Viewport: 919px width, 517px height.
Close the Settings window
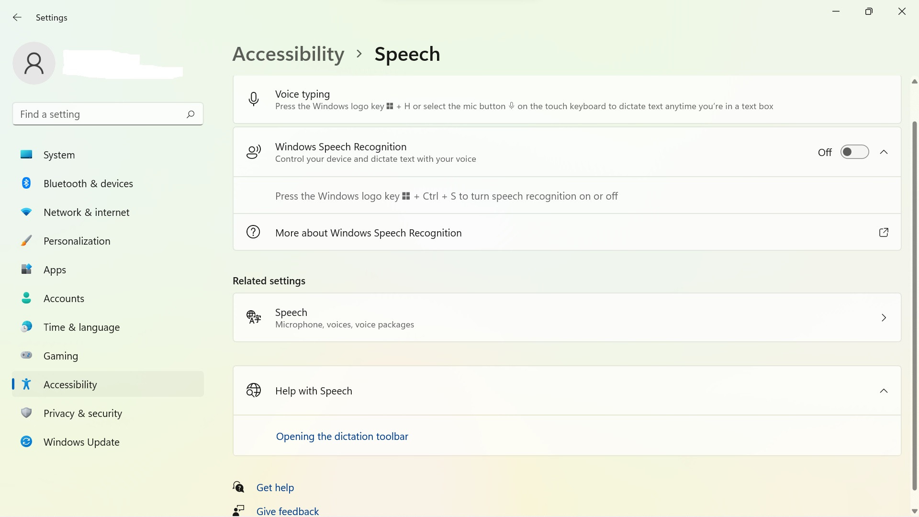coord(902,11)
